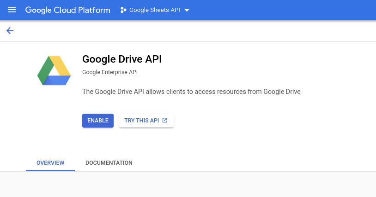
Task: Click the Drive API description text
Action: coord(191,92)
